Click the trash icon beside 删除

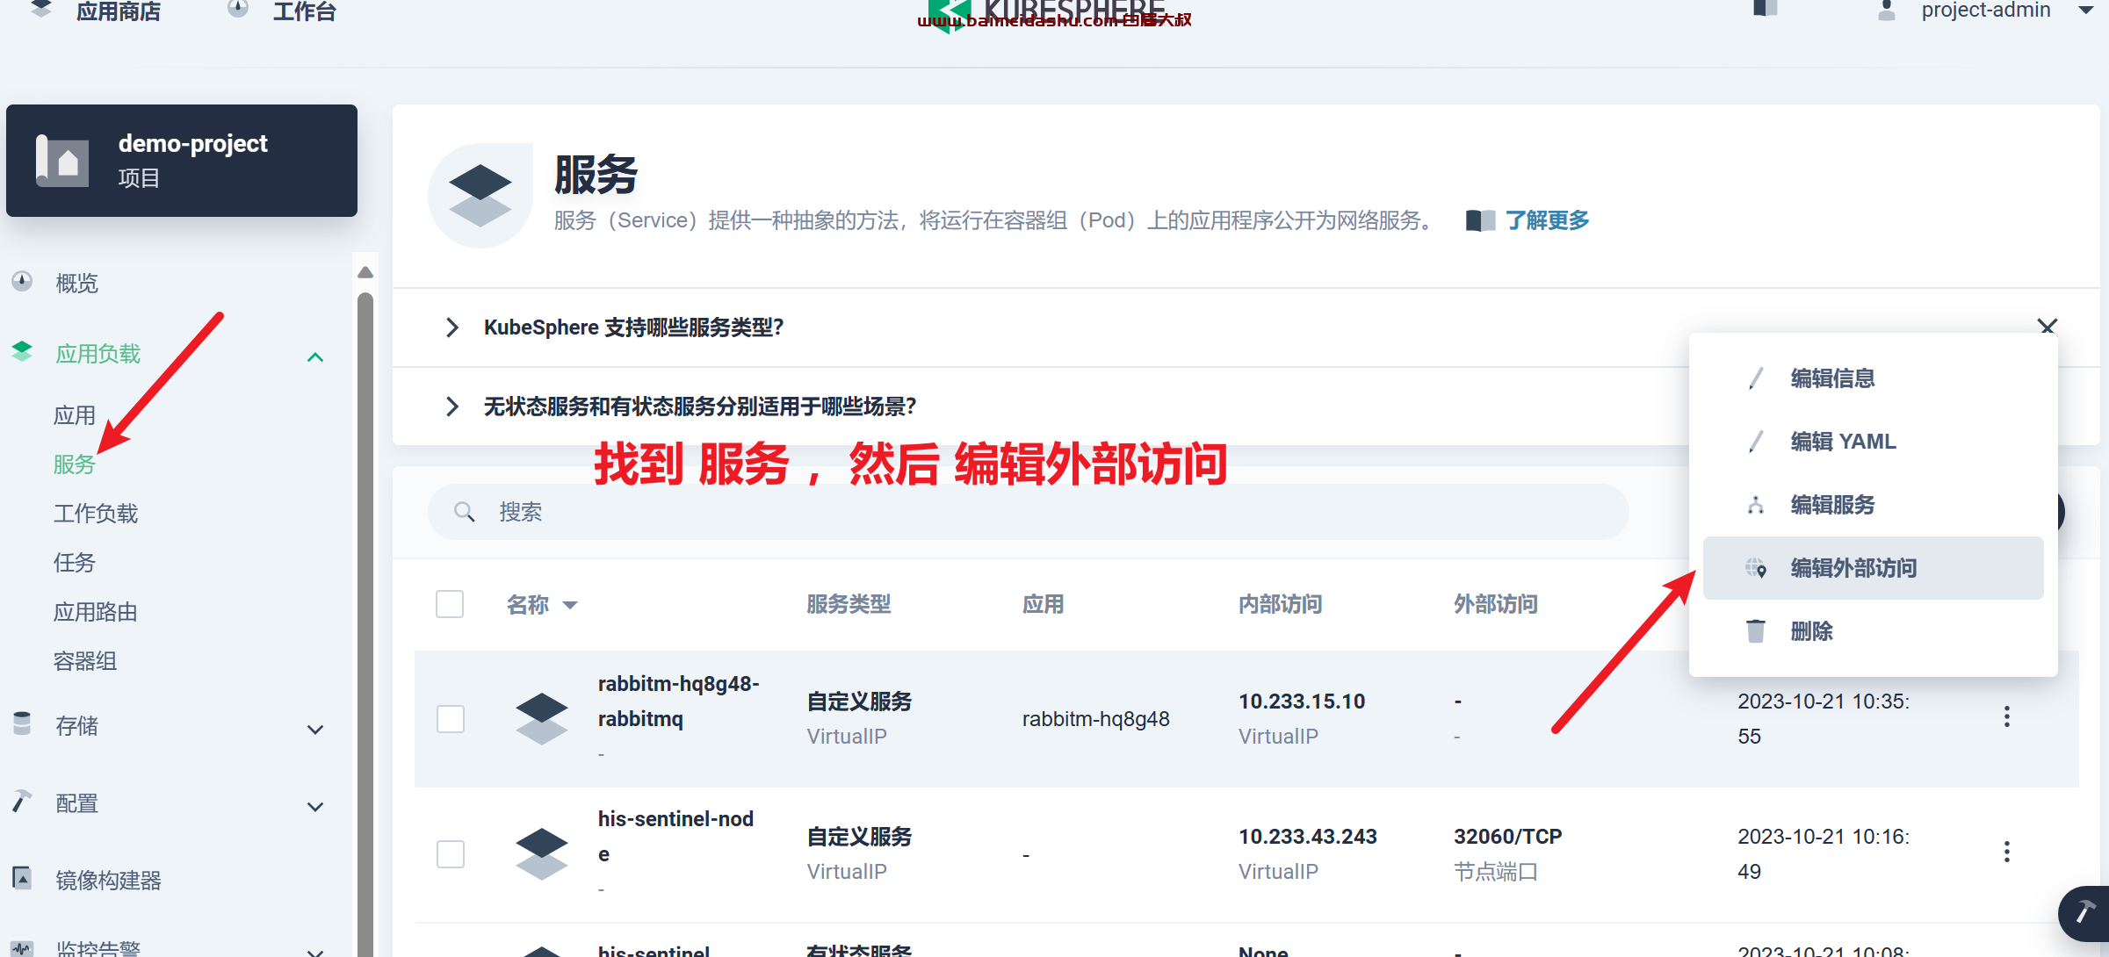click(1756, 631)
